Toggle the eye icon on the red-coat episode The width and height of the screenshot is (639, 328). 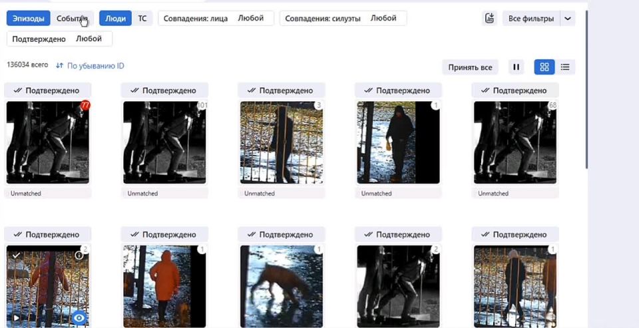tap(79, 318)
